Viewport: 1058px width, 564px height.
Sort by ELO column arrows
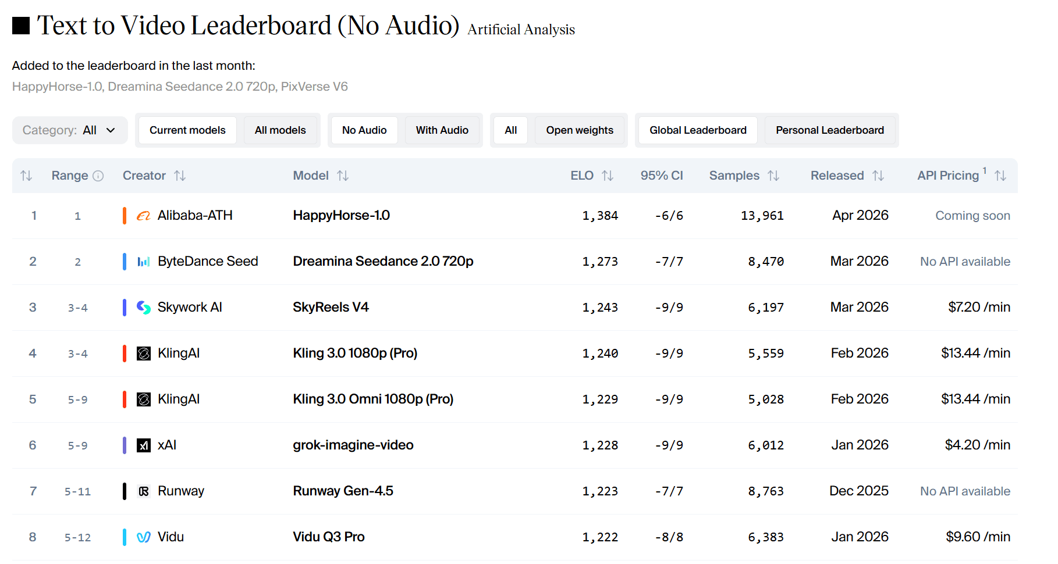coord(608,176)
